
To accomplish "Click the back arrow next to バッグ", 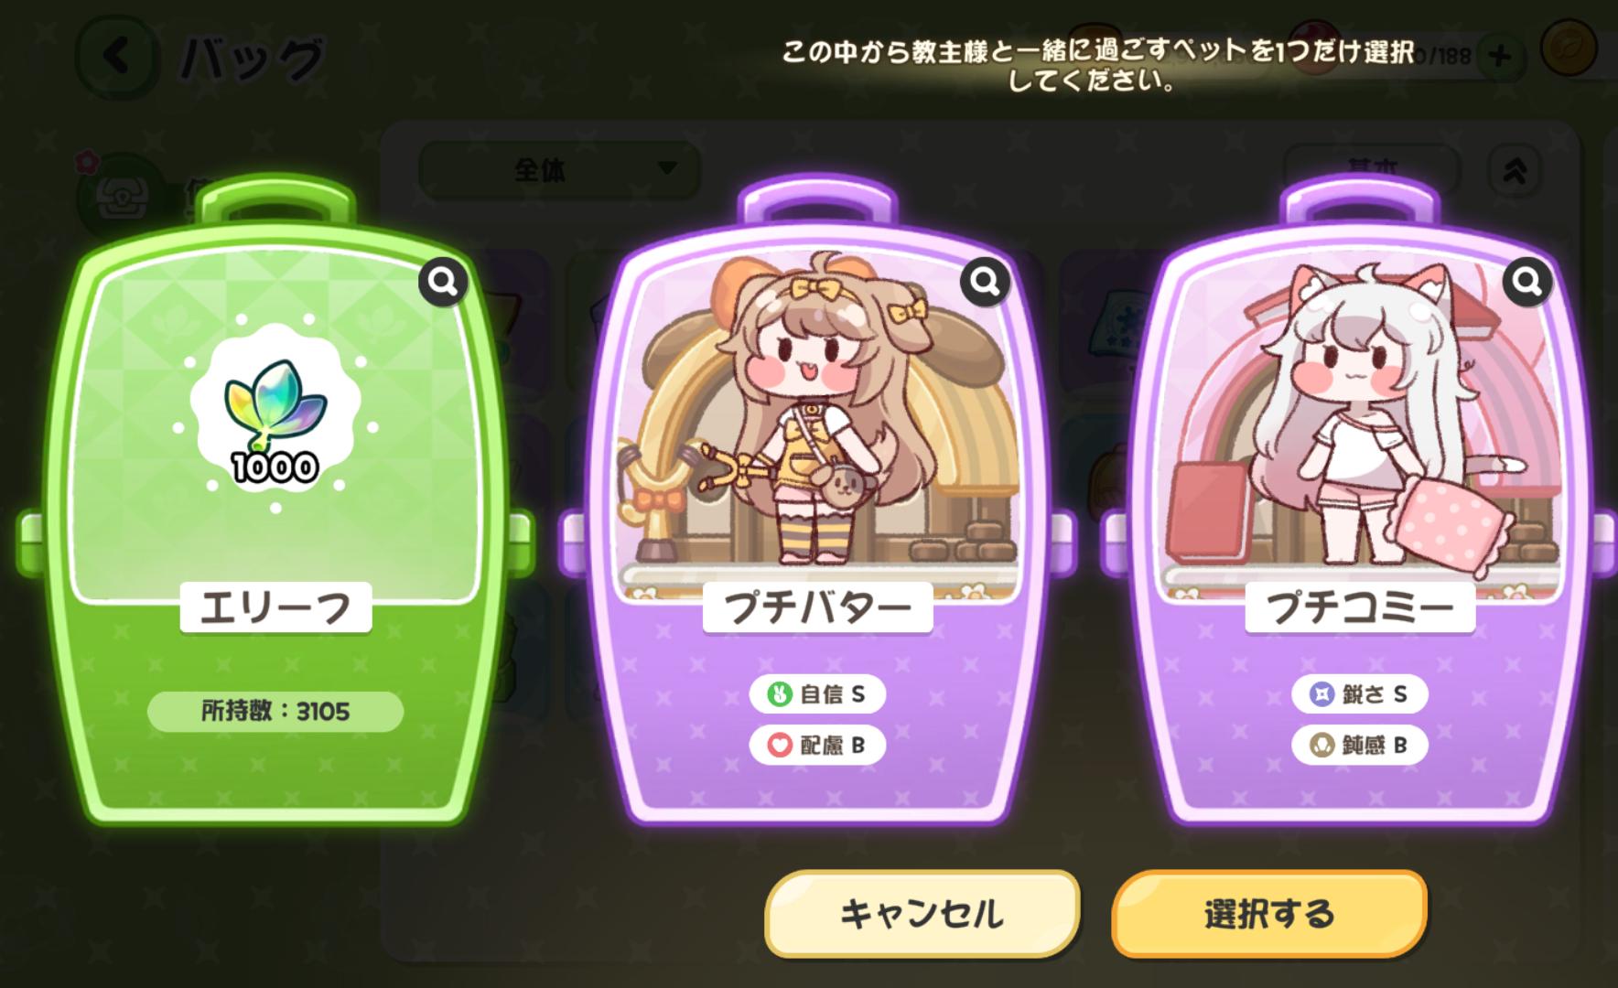I will (x=116, y=57).
